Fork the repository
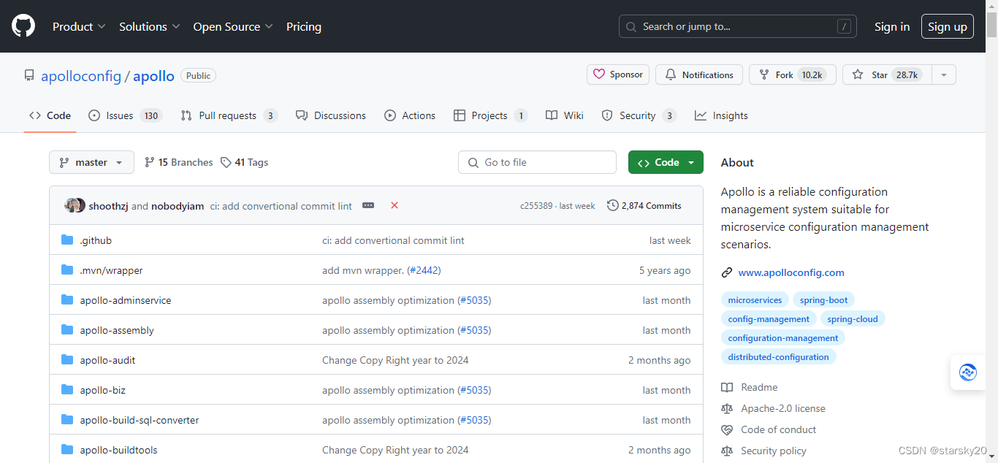This screenshot has height=463, width=998. (792, 74)
